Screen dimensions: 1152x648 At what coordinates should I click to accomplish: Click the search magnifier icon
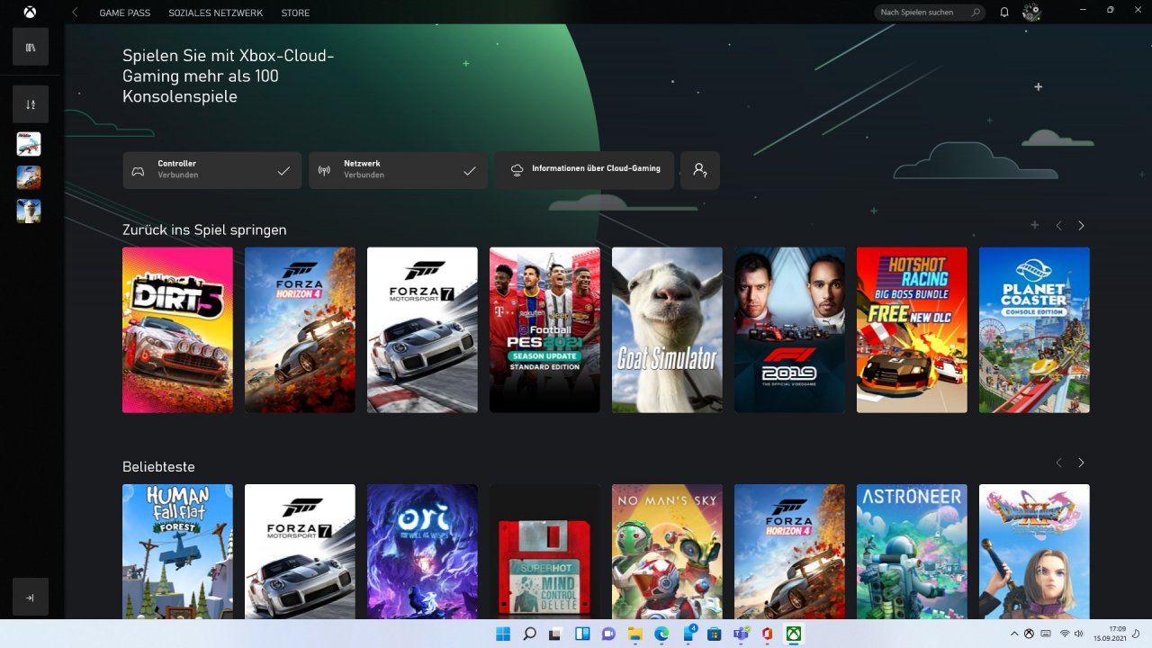click(976, 13)
